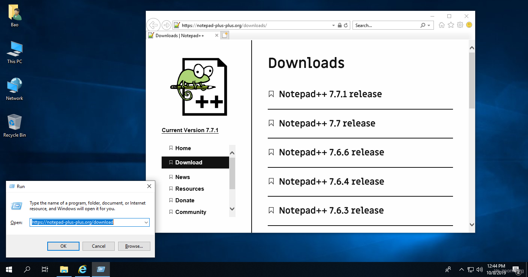Expand the search provider dropdown arrow
The width and height of the screenshot is (528, 277).
429,26
